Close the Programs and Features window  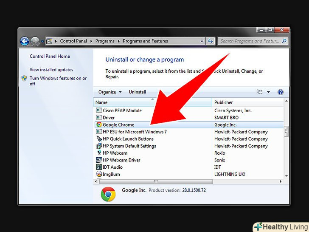(x=282, y=30)
